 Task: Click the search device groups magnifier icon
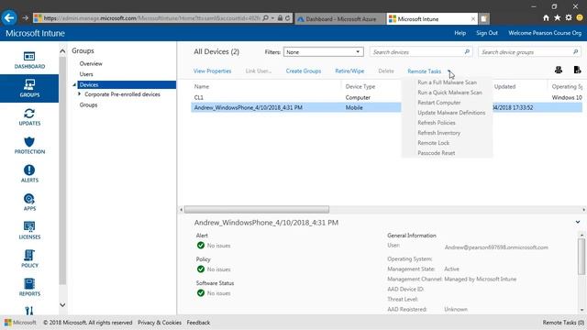click(575, 52)
